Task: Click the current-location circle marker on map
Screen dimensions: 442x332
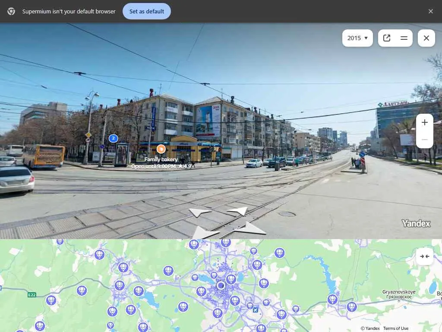Action: coord(221,286)
